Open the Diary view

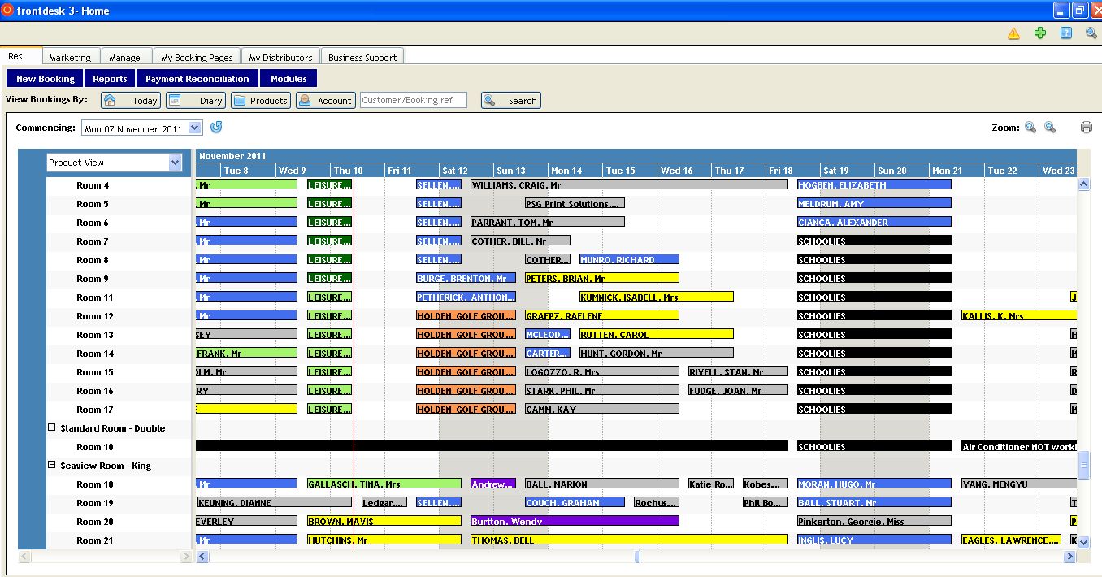point(196,101)
